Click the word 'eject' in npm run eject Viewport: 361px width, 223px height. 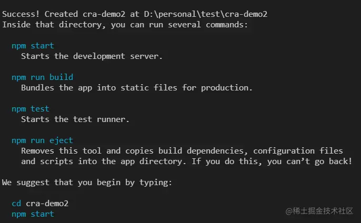[x=61, y=140]
